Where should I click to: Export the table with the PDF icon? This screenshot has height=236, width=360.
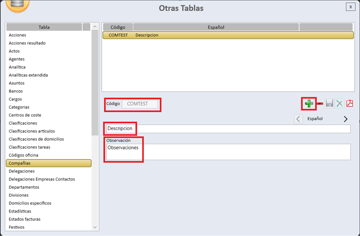point(349,104)
